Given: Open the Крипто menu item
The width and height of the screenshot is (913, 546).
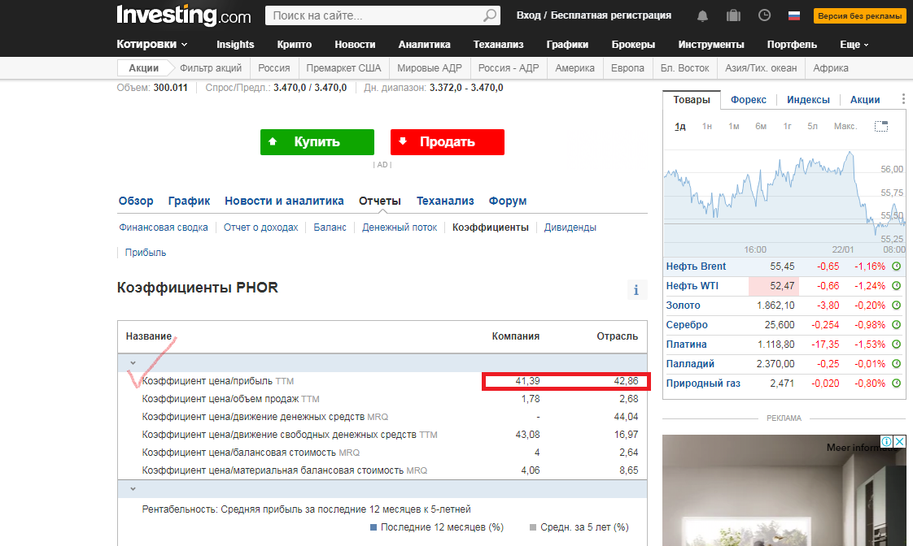Looking at the screenshot, I should coord(294,44).
